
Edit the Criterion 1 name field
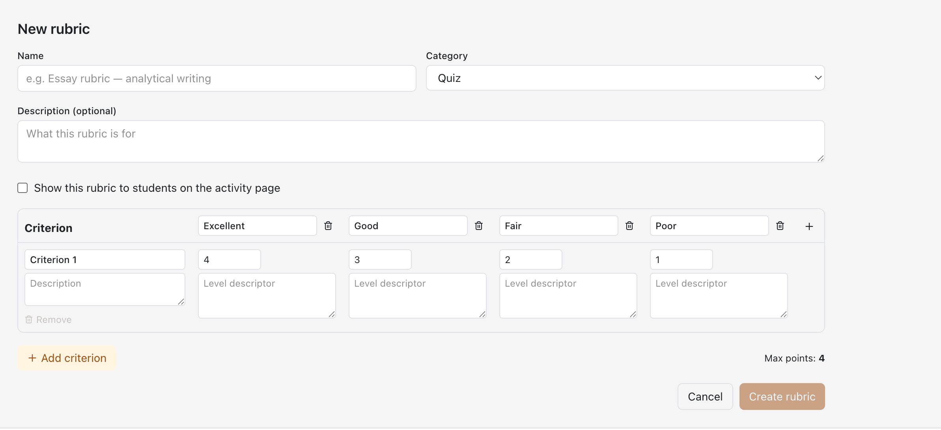[105, 259]
